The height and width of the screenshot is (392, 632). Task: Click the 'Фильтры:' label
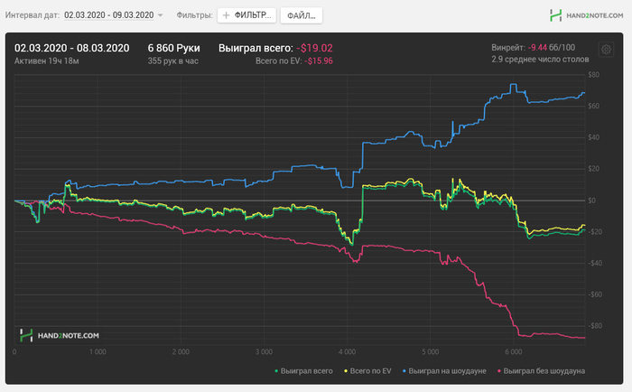click(x=194, y=15)
